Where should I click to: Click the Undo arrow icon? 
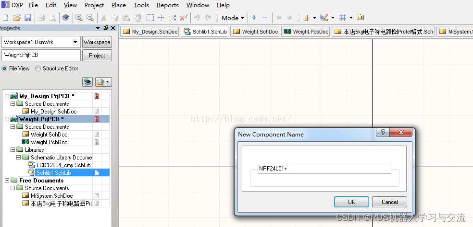[x=197, y=18]
